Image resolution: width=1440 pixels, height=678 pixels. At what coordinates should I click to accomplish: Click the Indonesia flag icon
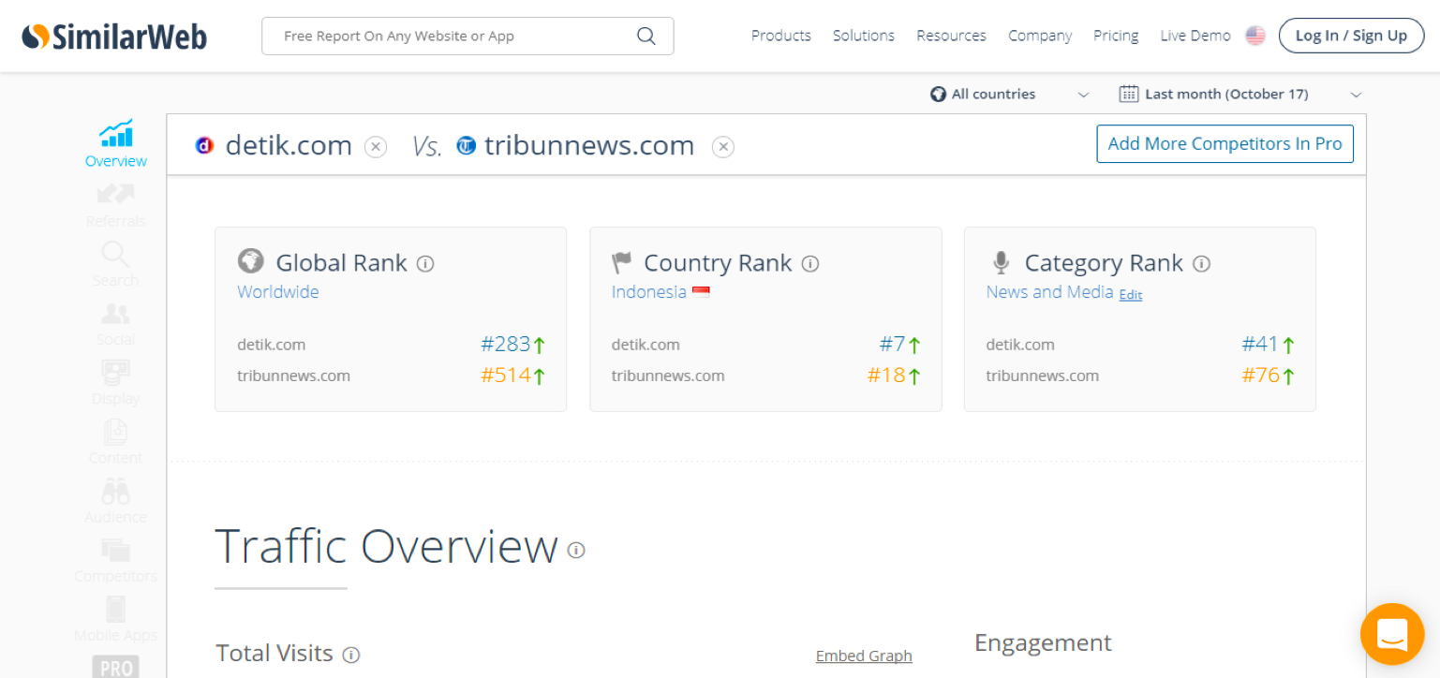pyautogui.click(x=701, y=292)
